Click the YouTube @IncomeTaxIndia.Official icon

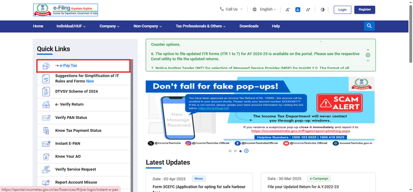coord(286,143)
